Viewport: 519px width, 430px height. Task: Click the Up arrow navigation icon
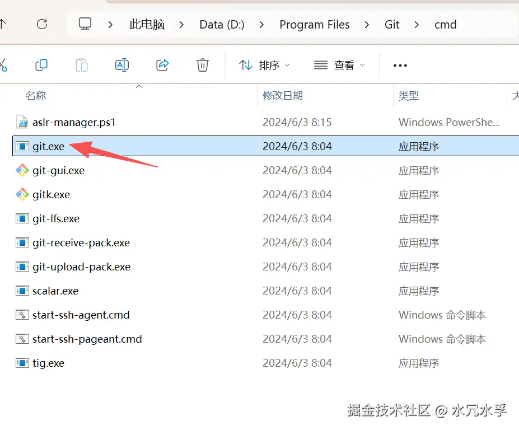[3, 24]
